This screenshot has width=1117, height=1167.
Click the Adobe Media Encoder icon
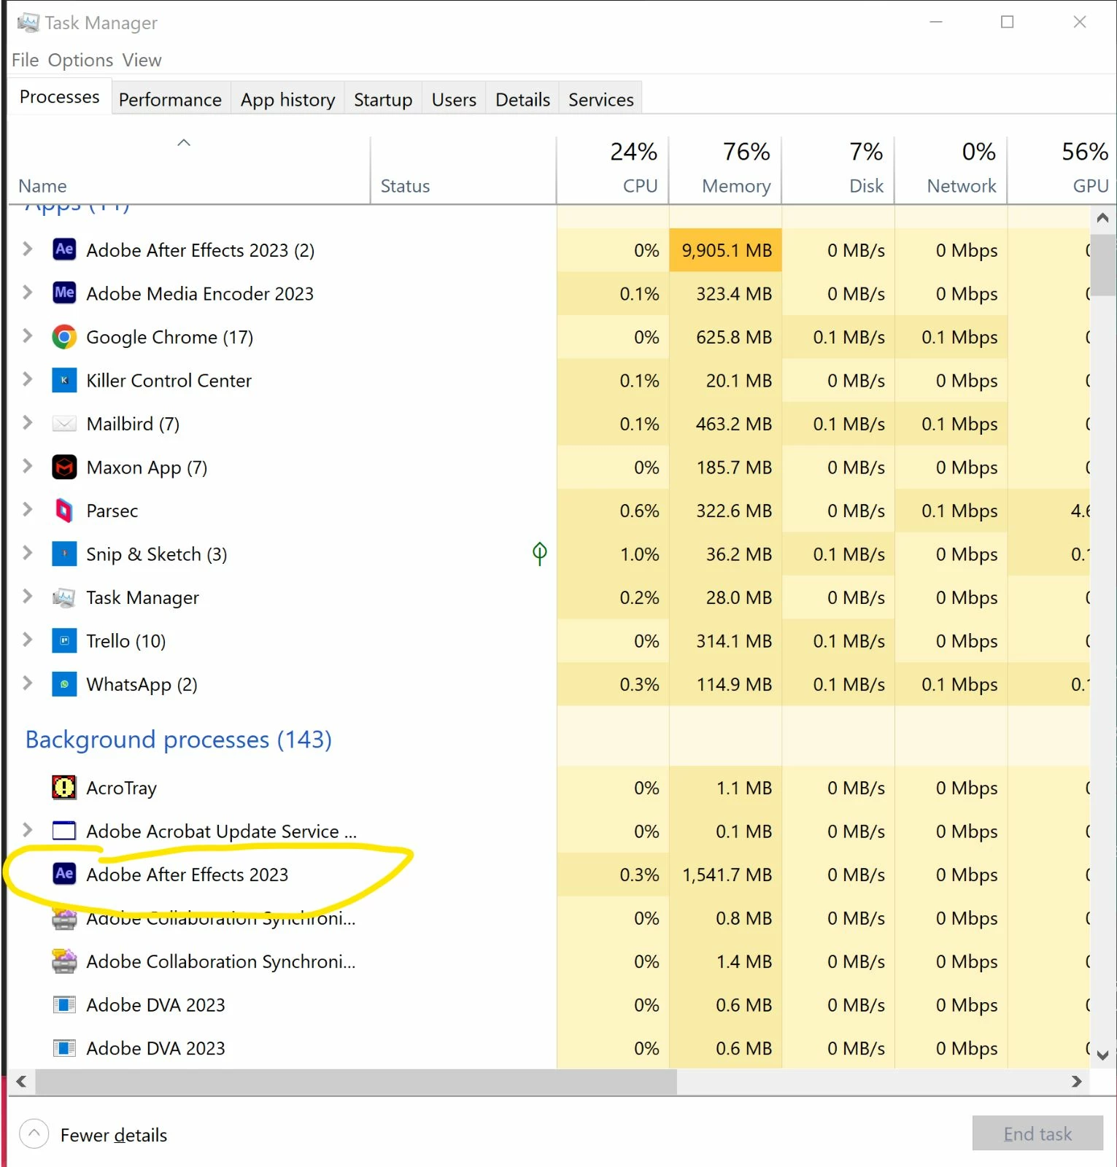[64, 293]
